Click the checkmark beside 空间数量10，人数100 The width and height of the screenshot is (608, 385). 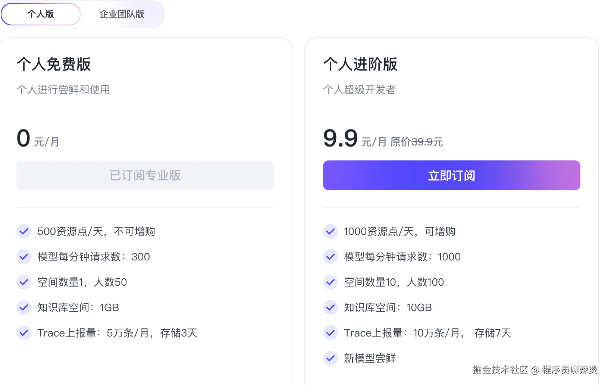coord(330,282)
